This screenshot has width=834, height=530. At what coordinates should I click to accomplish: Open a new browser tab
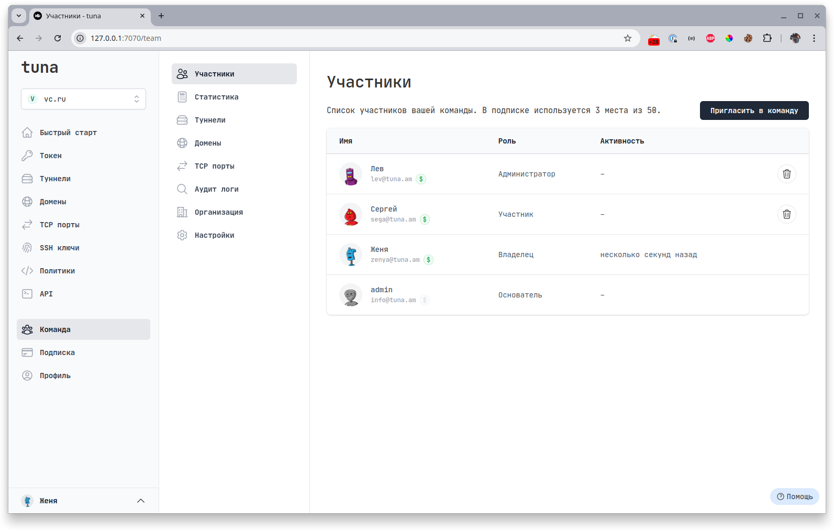[x=161, y=16]
